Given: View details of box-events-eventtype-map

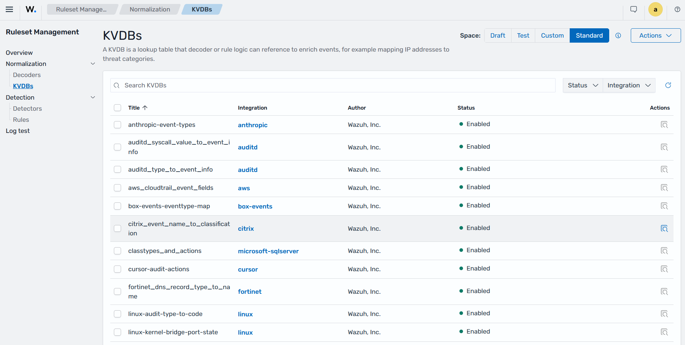Looking at the screenshot, I should tap(664, 206).
